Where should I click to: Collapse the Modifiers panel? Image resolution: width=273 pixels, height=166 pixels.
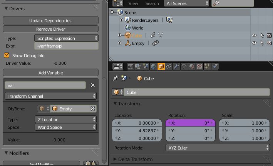[6, 153]
